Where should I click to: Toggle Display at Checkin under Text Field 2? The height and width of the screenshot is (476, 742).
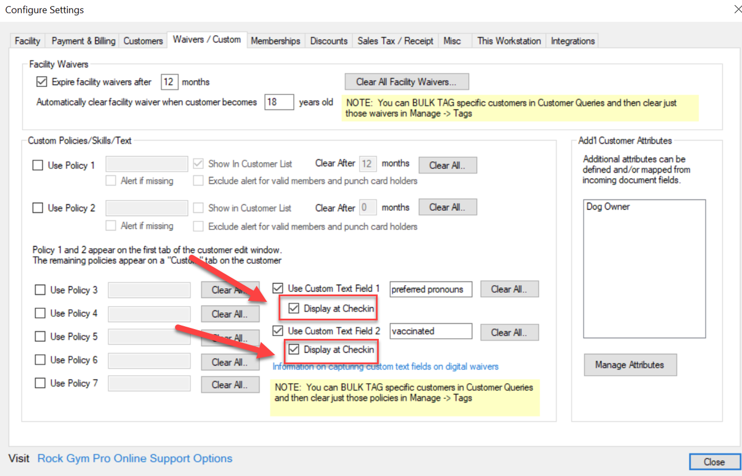(294, 349)
